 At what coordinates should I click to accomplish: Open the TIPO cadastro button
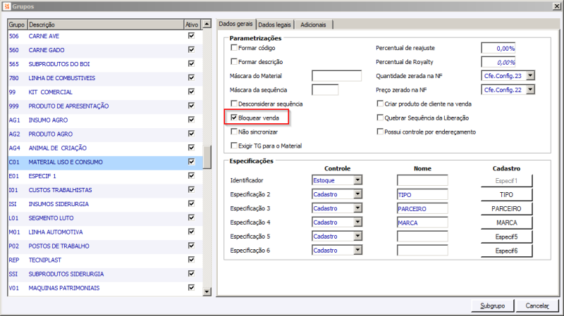point(506,195)
